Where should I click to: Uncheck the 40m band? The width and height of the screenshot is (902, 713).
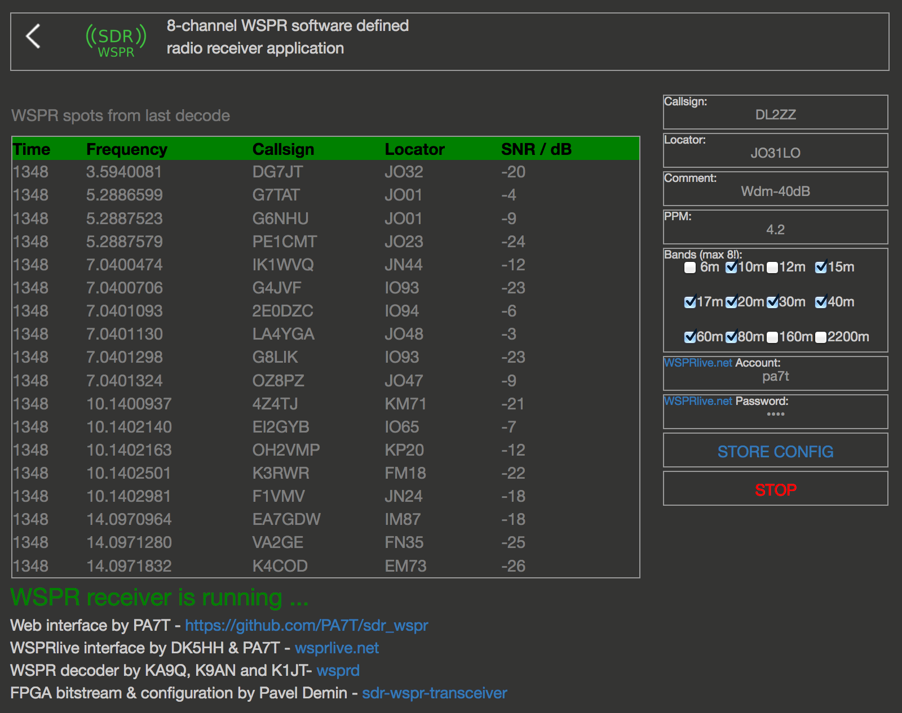821,302
